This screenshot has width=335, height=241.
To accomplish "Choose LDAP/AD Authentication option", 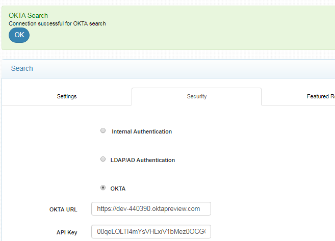I will pyautogui.click(x=103, y=159).
